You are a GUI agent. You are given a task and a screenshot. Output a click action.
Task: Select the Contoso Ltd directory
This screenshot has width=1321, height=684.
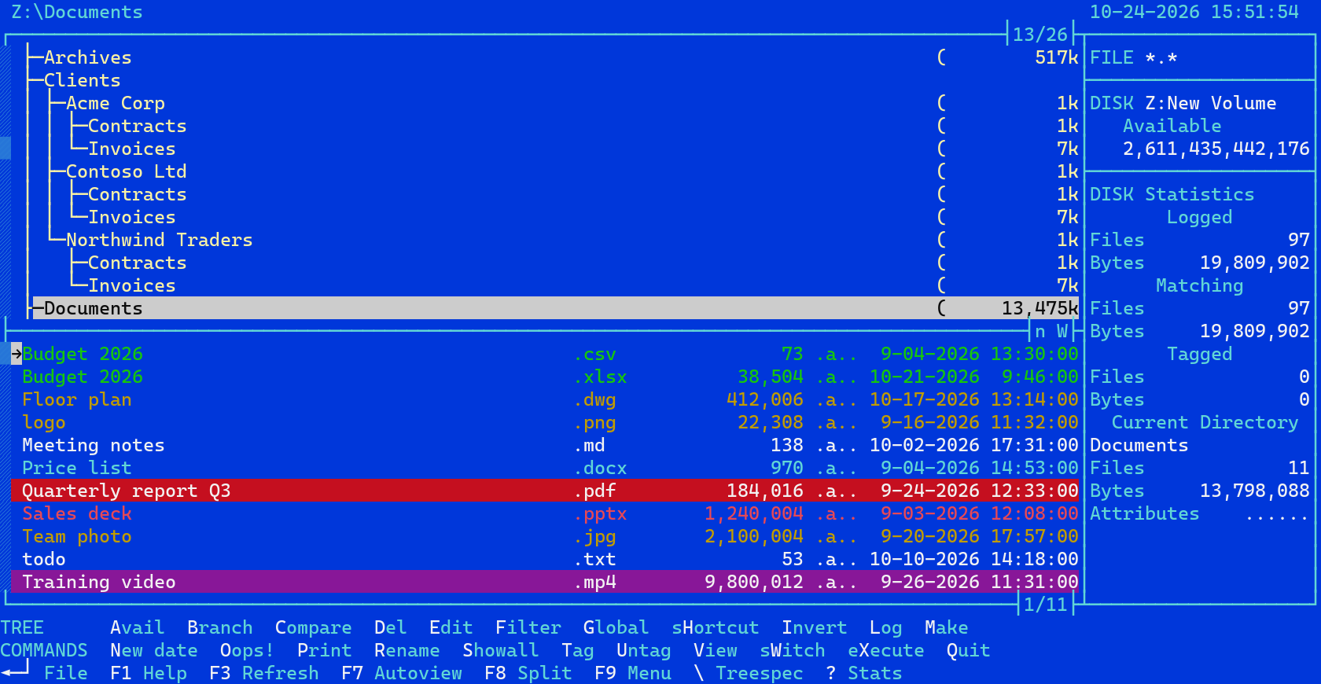pos(127,171)
